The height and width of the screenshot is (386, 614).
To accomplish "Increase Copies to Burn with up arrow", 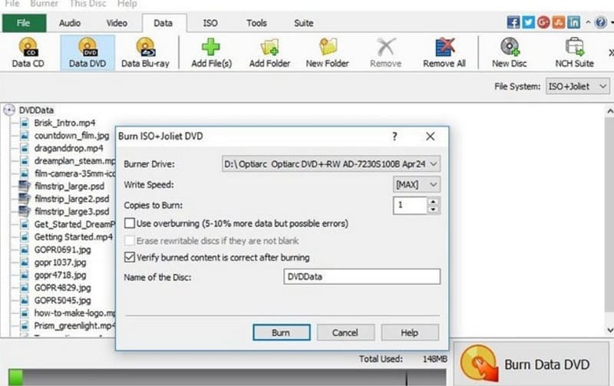I will [x=434, y=202].
